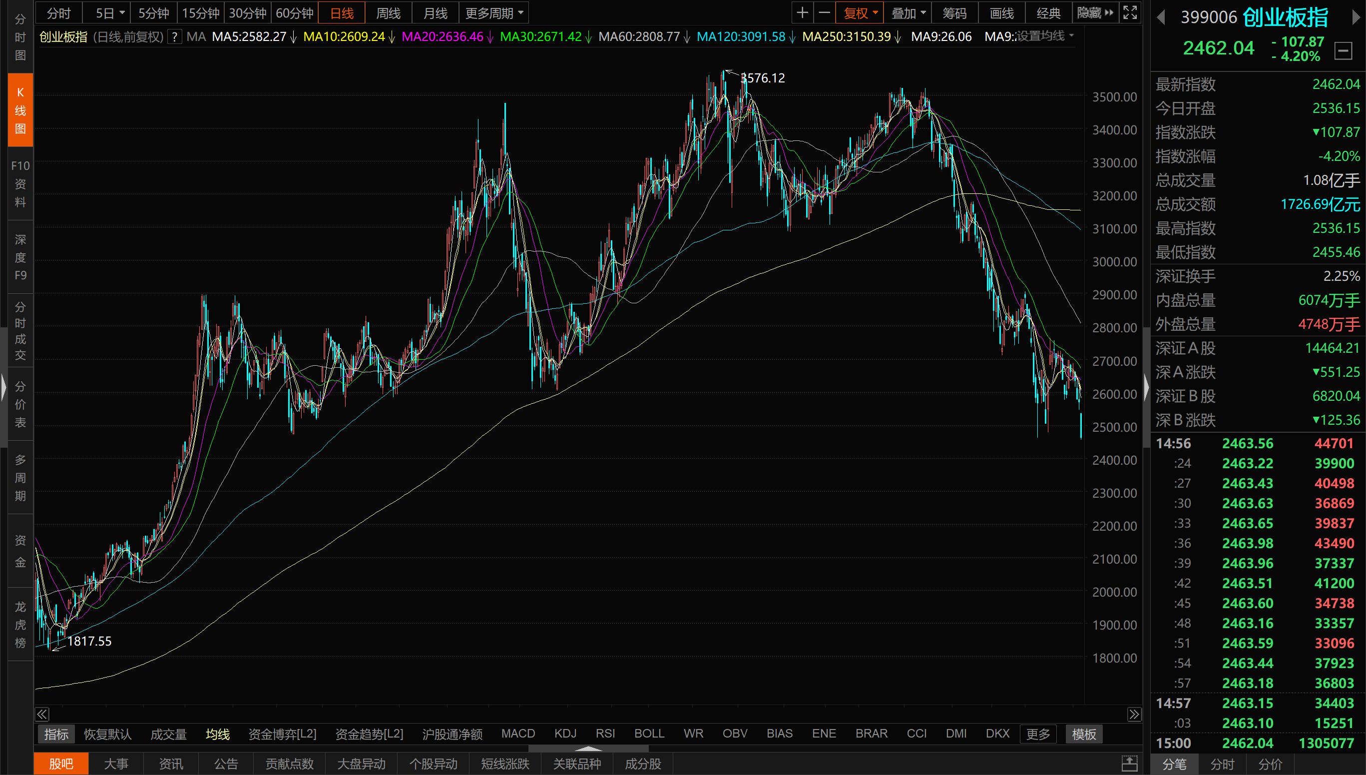Toggle 成交量 volume indicator
This screenshot has width=1366, height=775.
[x=169, y=734]
